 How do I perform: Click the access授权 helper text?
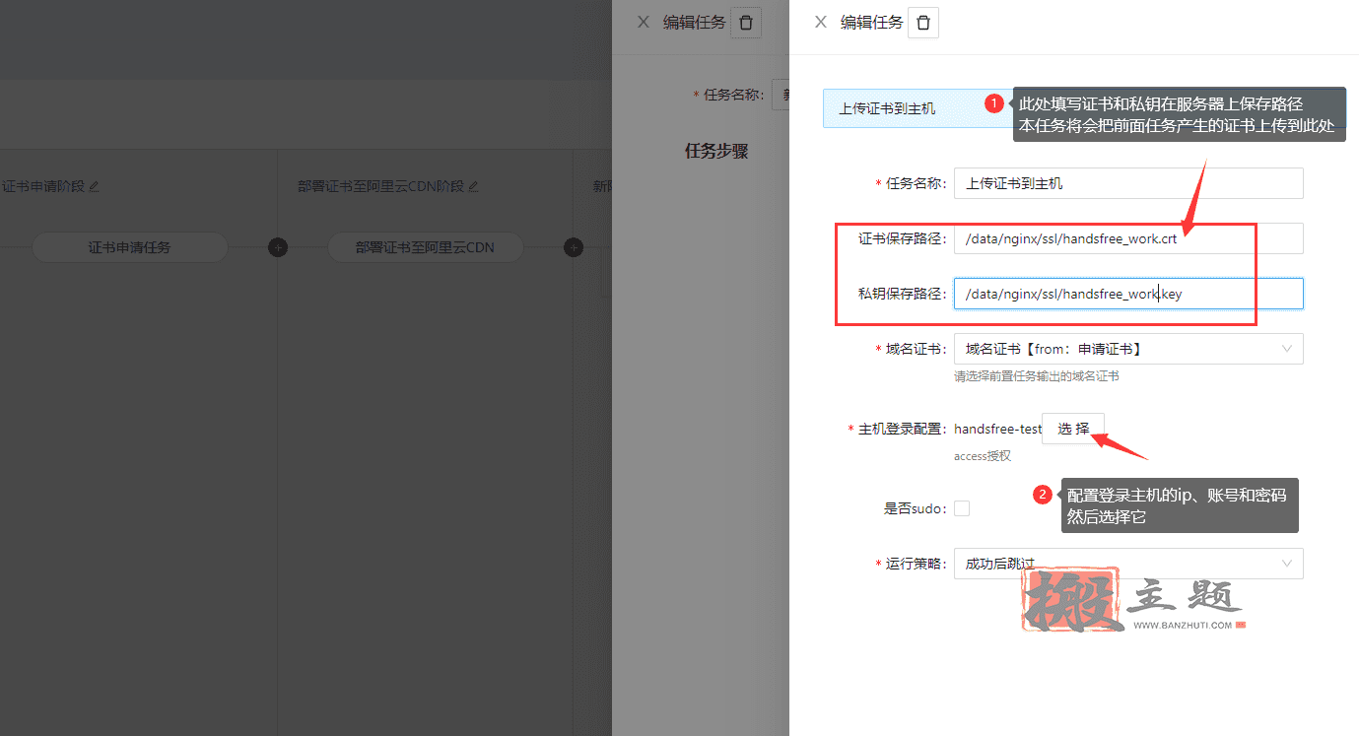983,456
